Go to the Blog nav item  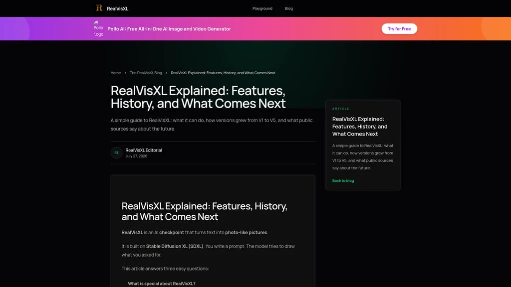coord(289,8)
